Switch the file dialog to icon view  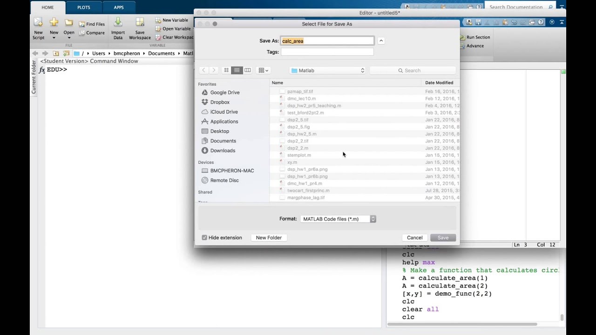click(226, 70)
